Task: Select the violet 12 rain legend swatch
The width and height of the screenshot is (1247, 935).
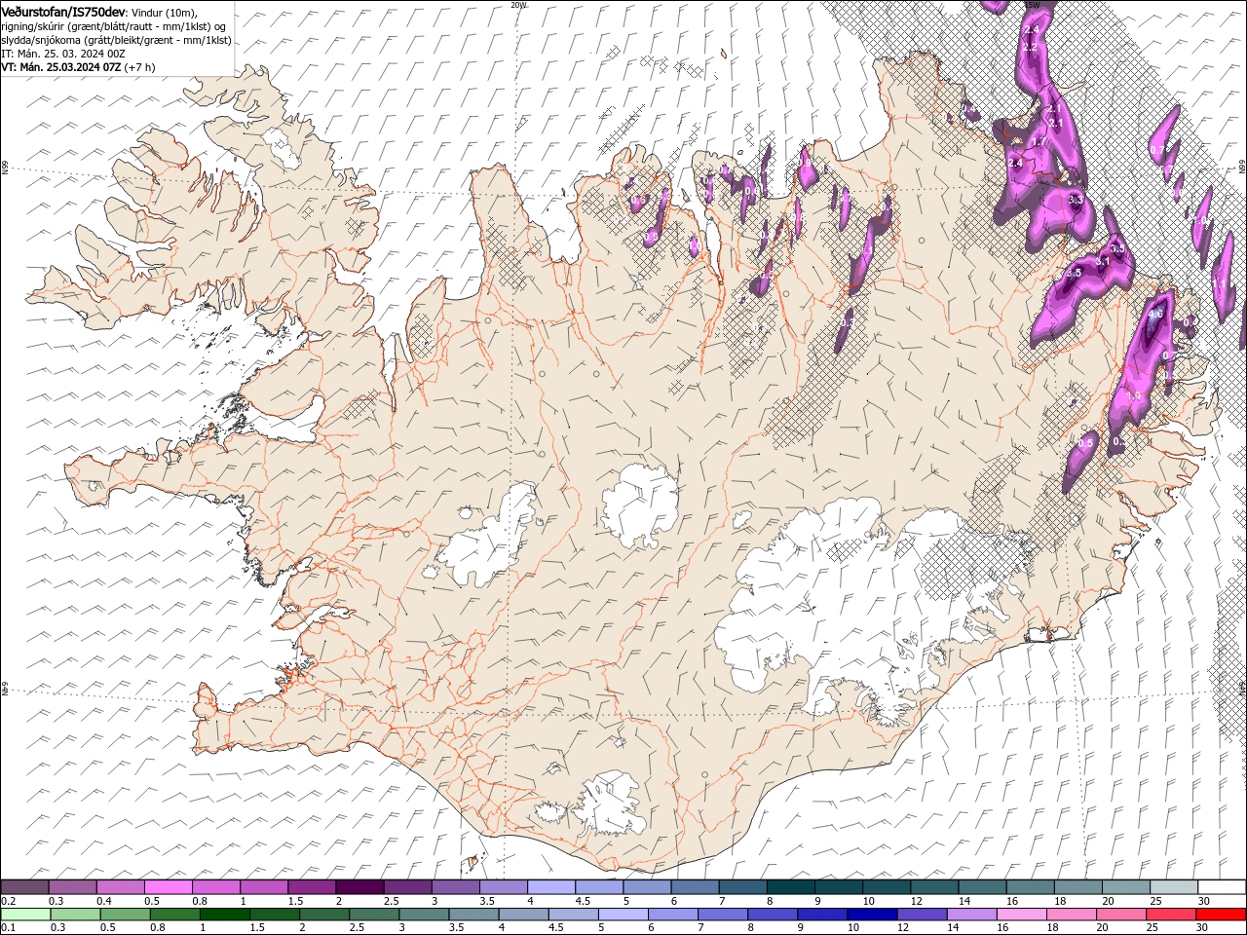Action: pyautogui.click(x=922, y=915)
